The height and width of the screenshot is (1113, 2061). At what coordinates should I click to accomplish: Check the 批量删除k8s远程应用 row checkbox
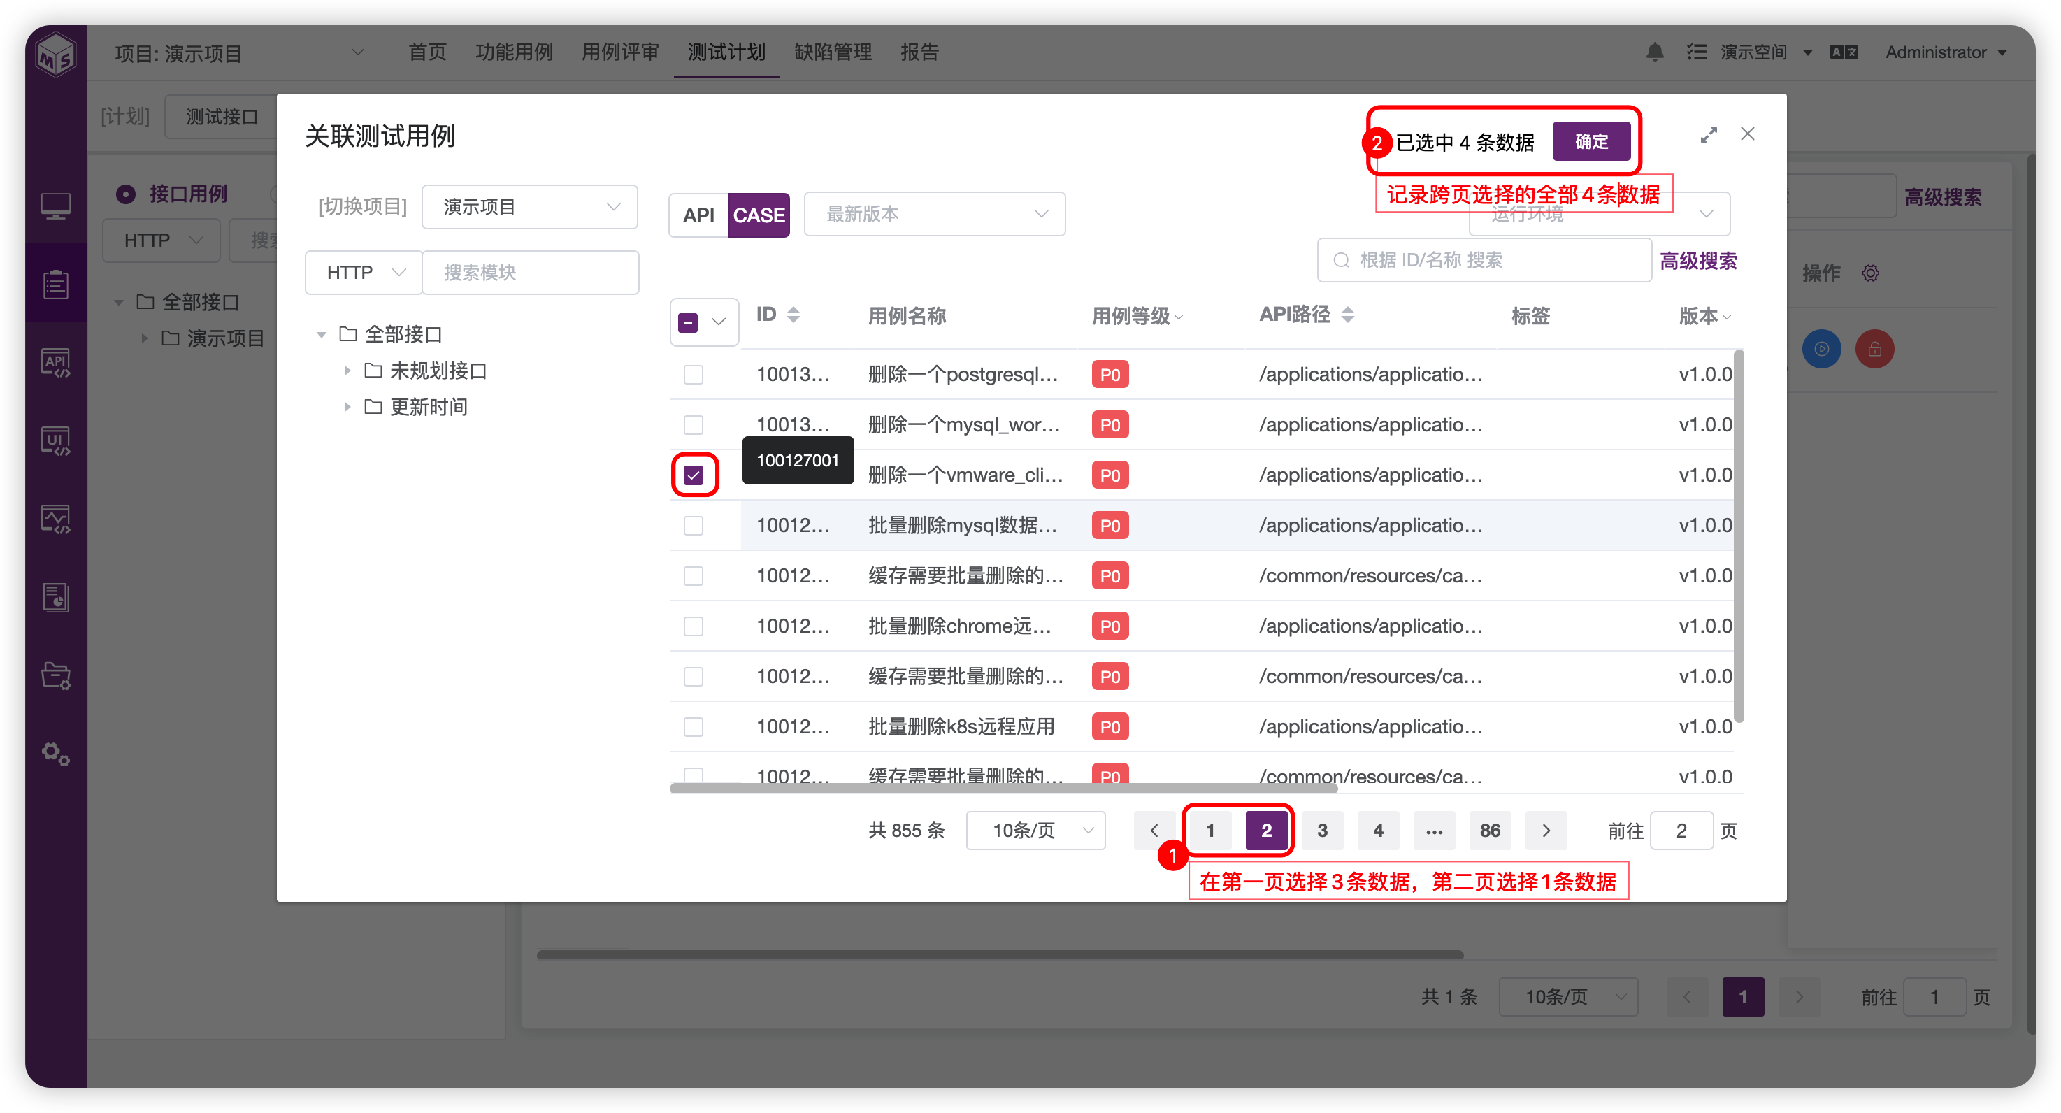point(694,726)
